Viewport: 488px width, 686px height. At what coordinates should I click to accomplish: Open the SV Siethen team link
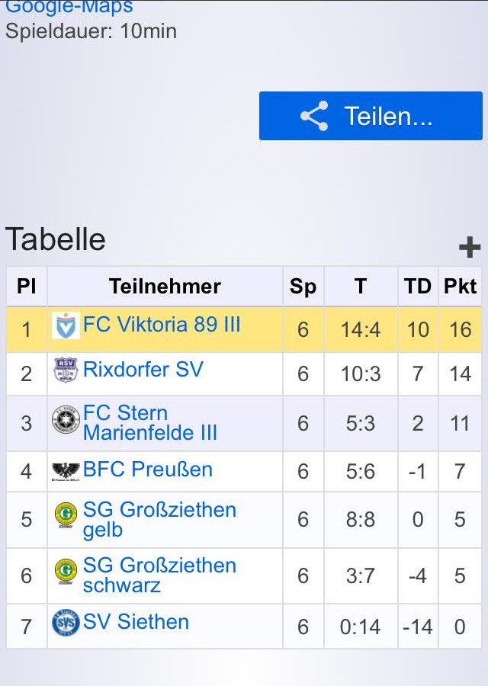tap(136, 622)
